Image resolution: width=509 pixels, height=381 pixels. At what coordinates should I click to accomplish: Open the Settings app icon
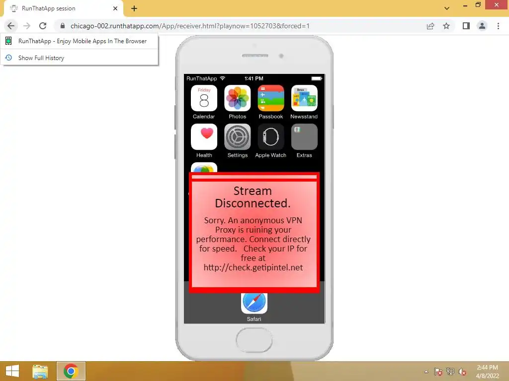point(237,137)
